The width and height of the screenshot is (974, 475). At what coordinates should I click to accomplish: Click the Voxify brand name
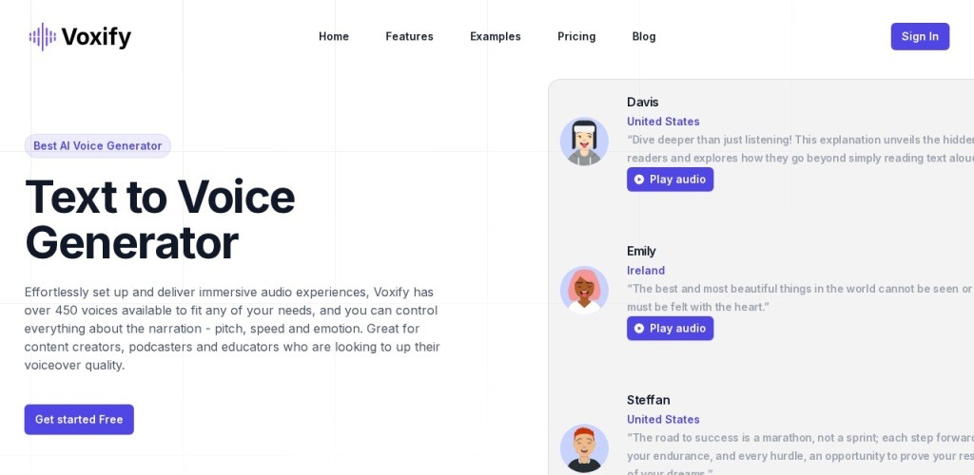pos(96,37)
